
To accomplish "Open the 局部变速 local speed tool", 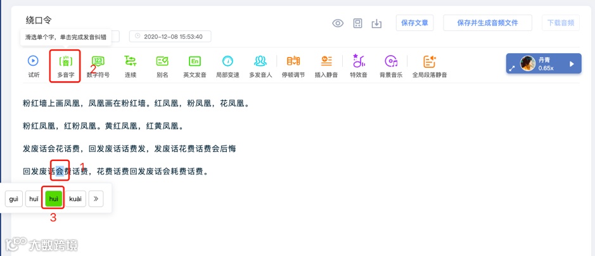I will tap(227, 66).
